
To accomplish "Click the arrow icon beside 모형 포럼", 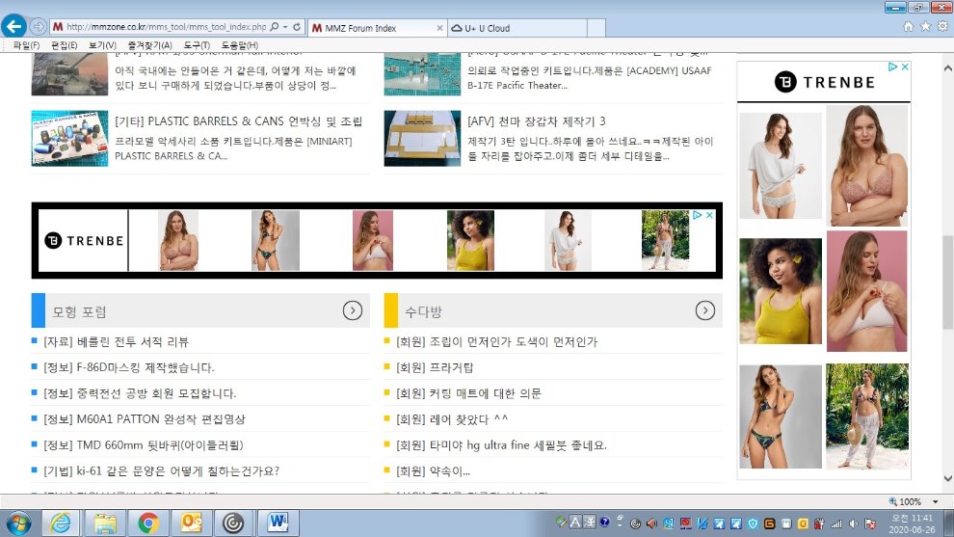I will (353, 310).
